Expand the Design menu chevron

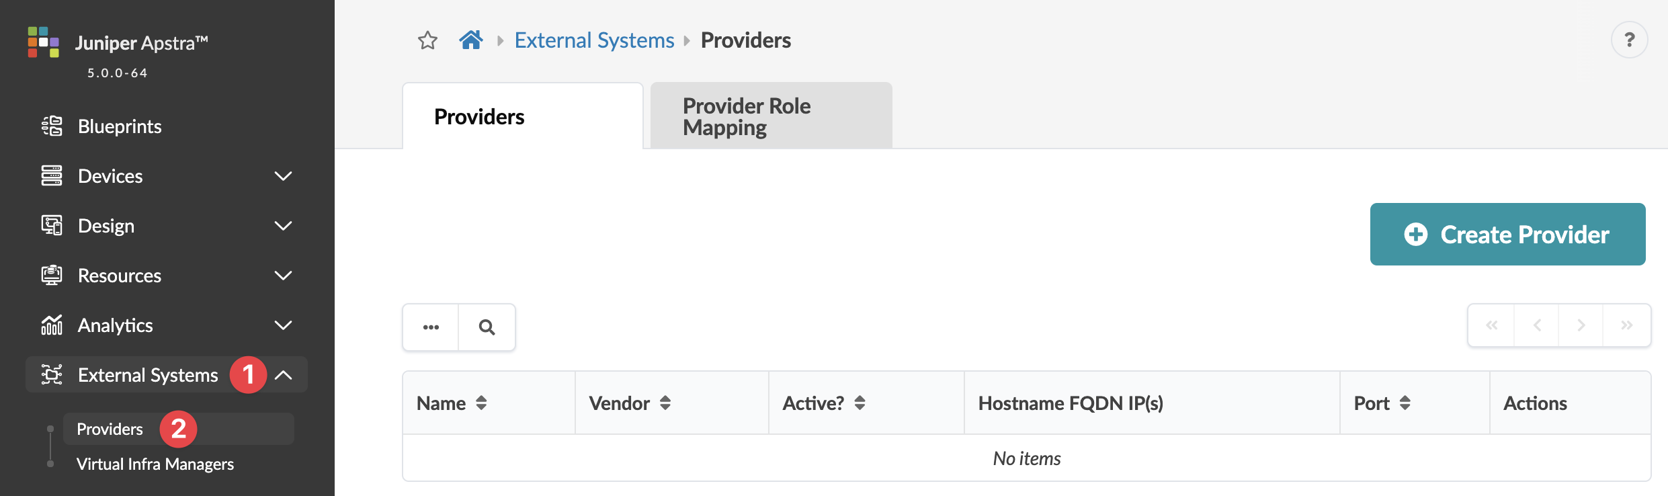point(284,226)
